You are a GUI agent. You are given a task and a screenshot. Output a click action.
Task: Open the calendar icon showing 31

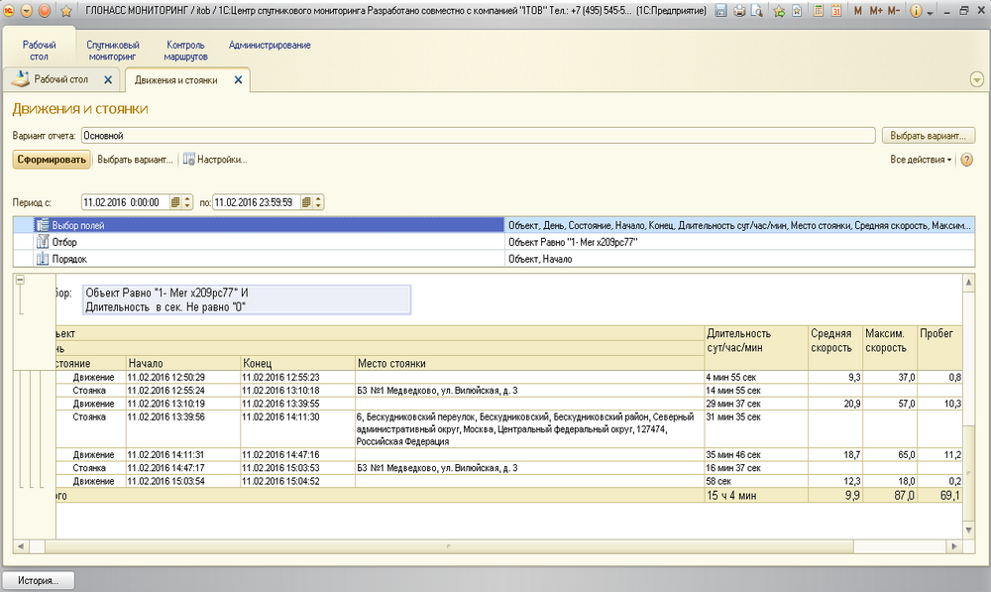836,11
